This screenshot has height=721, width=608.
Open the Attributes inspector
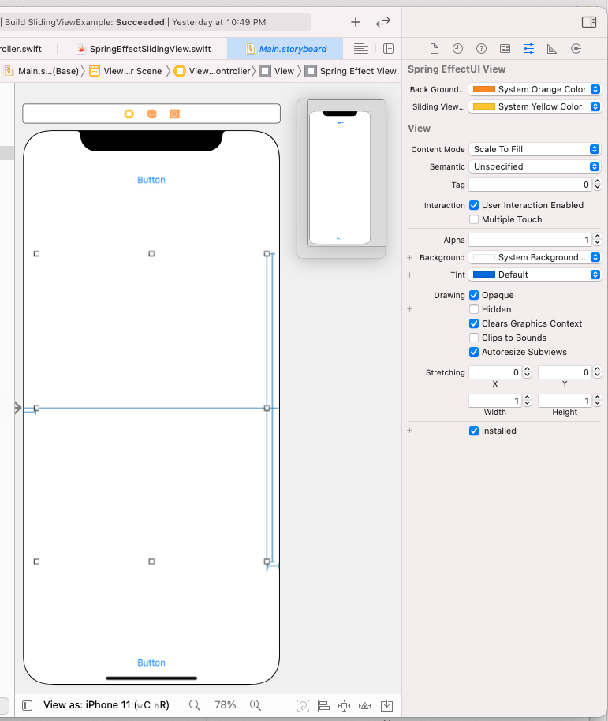[x=528, y=49]
